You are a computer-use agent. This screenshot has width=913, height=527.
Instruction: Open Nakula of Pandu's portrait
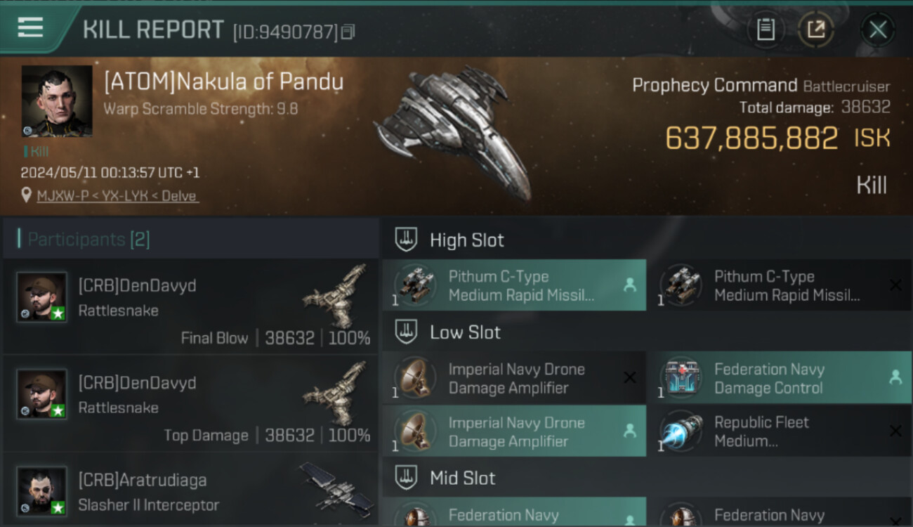(x=57, y=101)
